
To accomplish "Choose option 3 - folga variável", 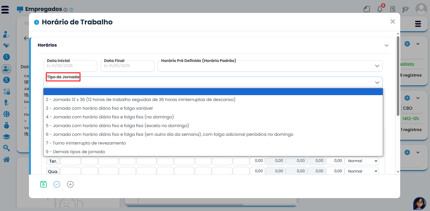I will [213, 108].
